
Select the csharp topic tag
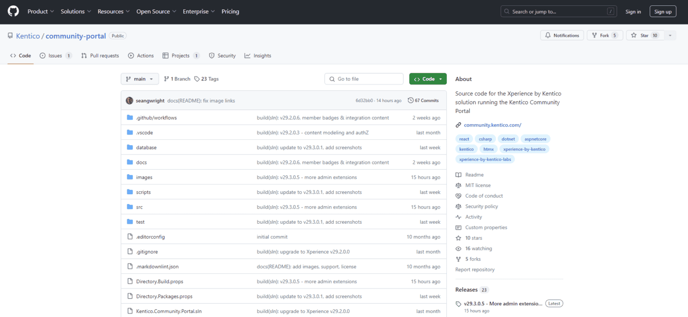click(486, 139)
